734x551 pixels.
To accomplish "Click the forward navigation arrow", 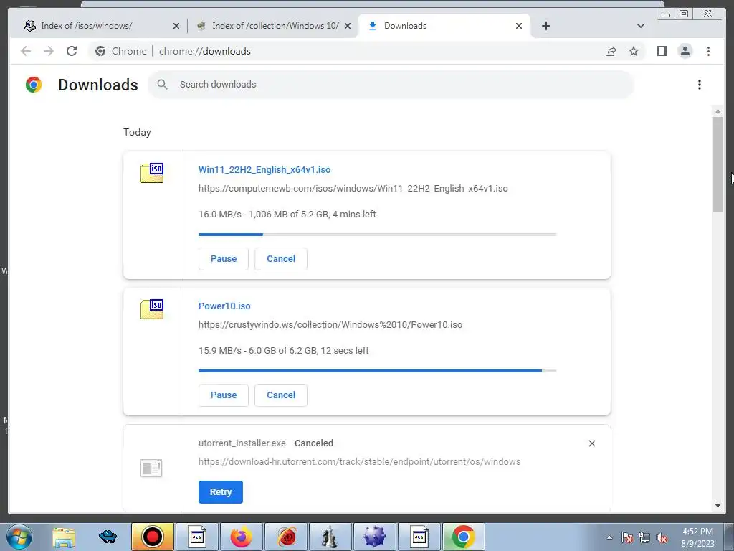I will coord(49,51).
